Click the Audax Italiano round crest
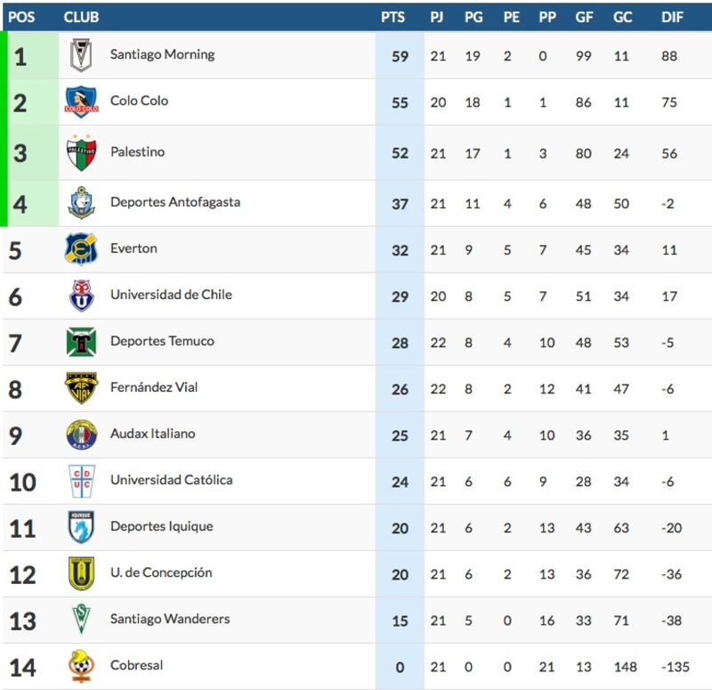The image size is (712, 690). [82, 434]
